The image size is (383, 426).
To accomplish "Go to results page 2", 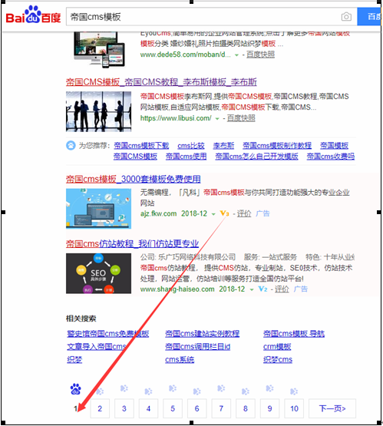I will tap(100, 408).
